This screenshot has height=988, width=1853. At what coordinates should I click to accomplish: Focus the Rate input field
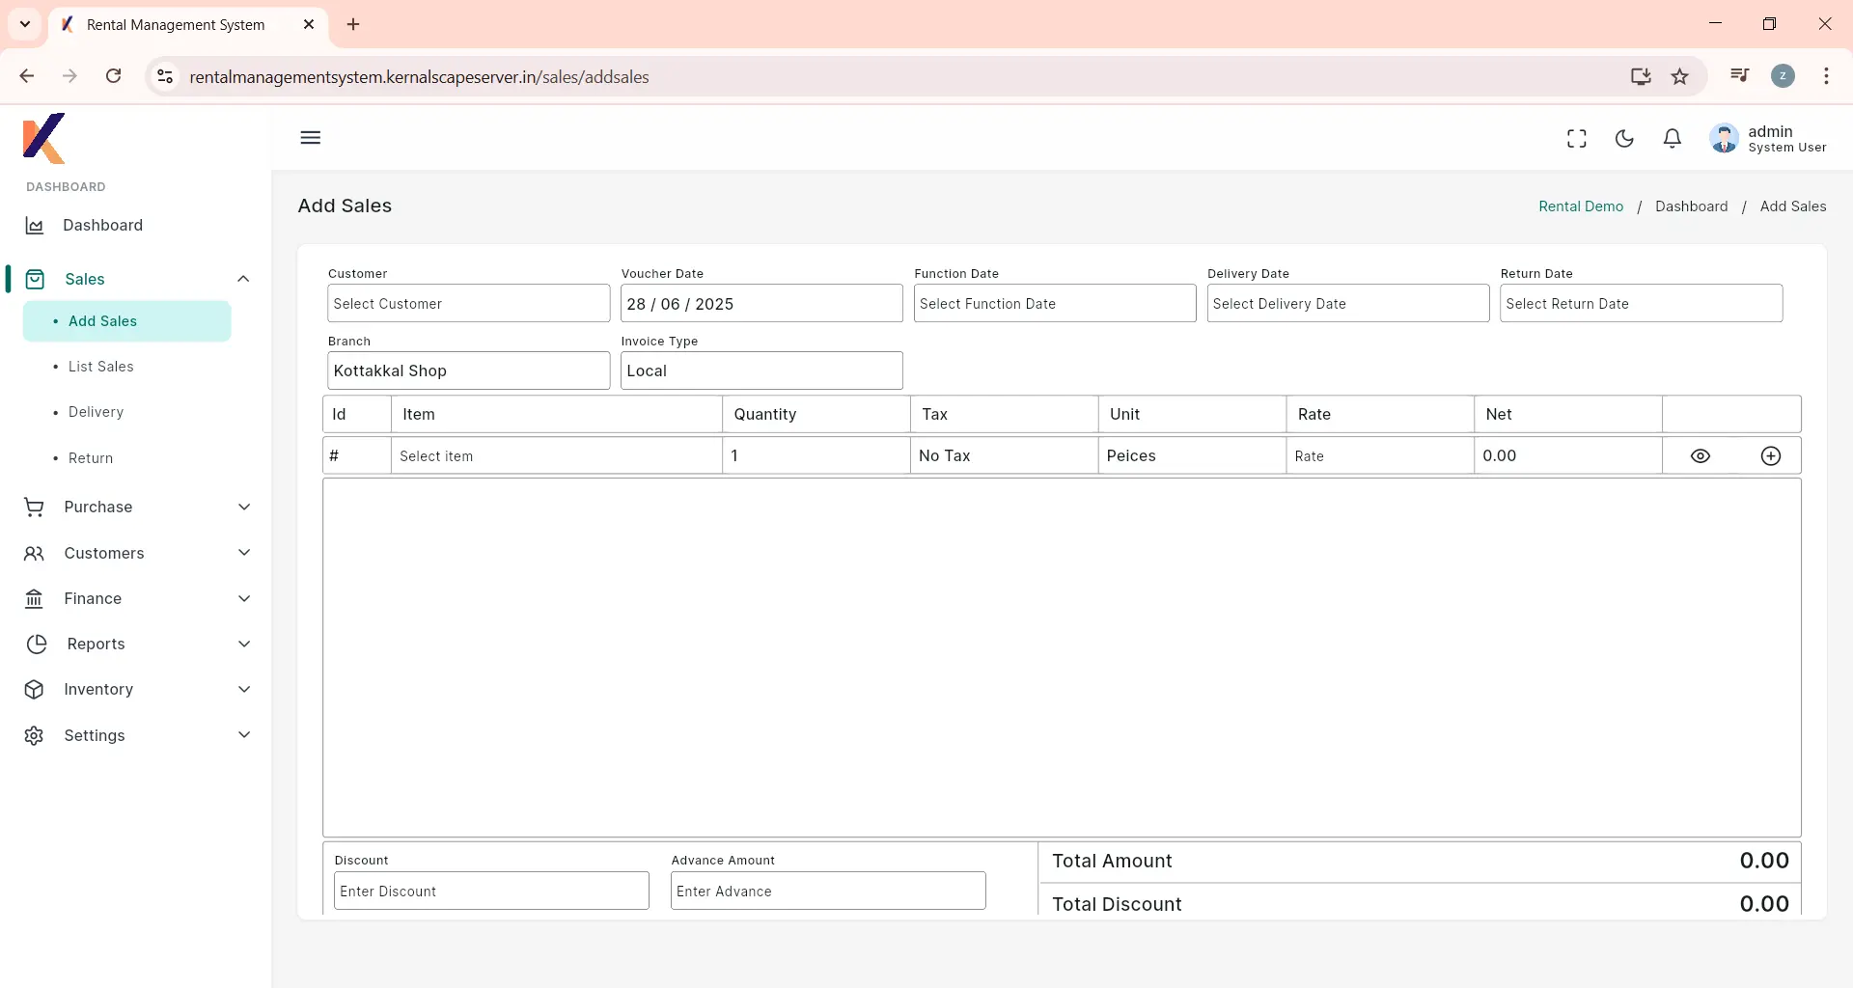(x=1380, y=456)
